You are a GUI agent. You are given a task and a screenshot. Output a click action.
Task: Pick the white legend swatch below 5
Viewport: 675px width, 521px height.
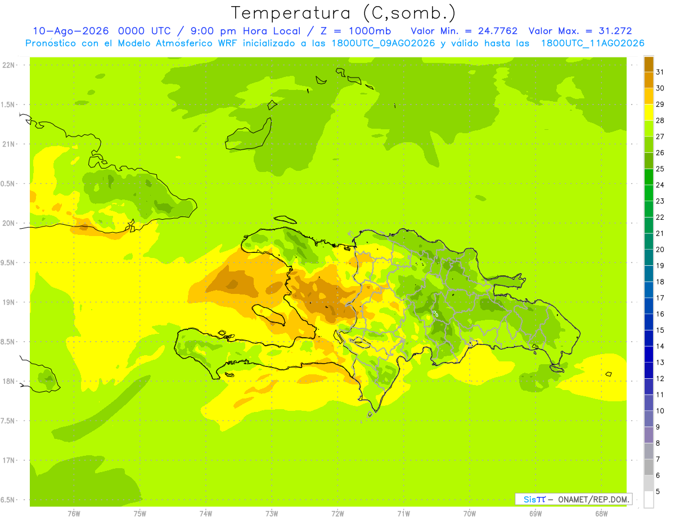649,499
